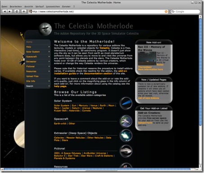Viewport: 204px width, 173px height.
Task: Open the Jupiter listing link
Action: pyautogui.click(x=66, y=108)
